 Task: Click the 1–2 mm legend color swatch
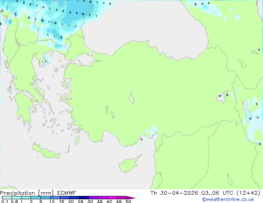[x=26, y=198]
